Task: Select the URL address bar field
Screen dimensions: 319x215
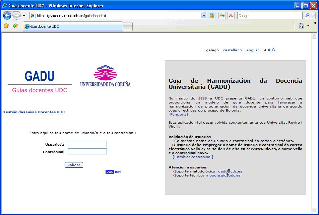Action: click(115, 16)
